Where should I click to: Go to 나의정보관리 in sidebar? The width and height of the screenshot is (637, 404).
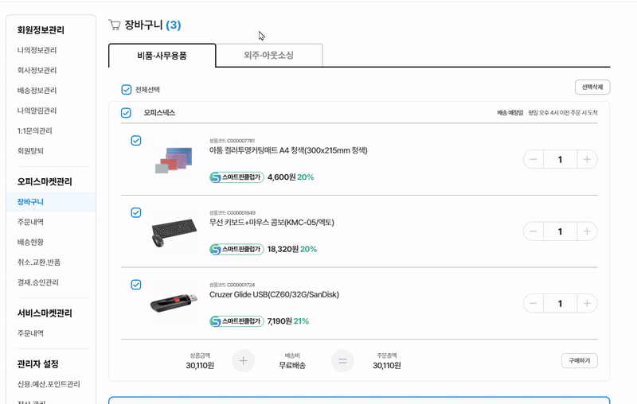(x=37, y=50)
